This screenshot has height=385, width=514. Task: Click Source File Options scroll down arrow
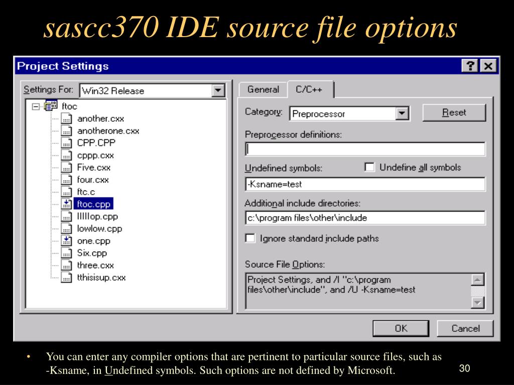(478, 302)
